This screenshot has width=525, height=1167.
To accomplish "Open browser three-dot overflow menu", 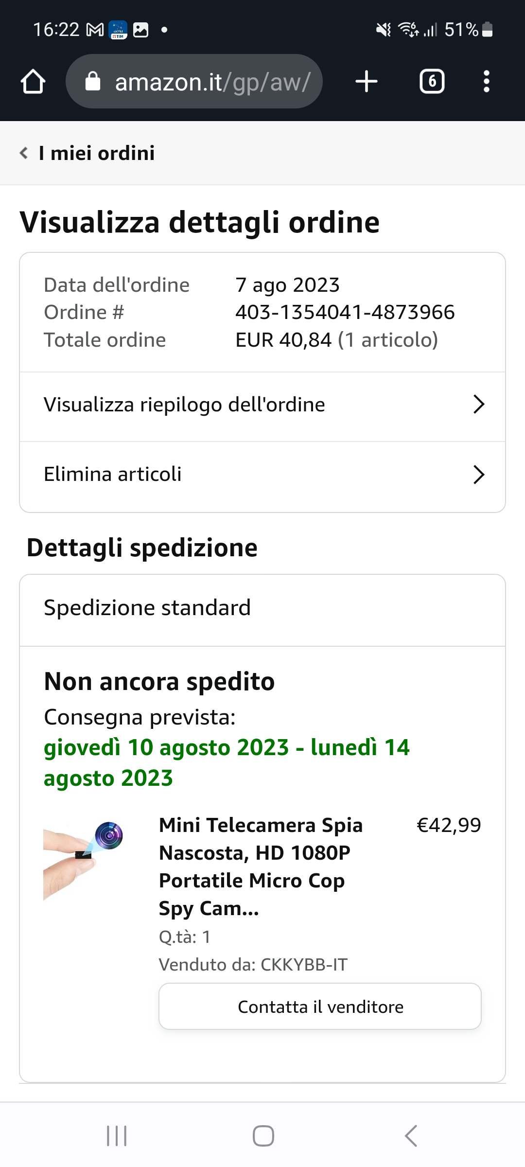I will [486, 81].
